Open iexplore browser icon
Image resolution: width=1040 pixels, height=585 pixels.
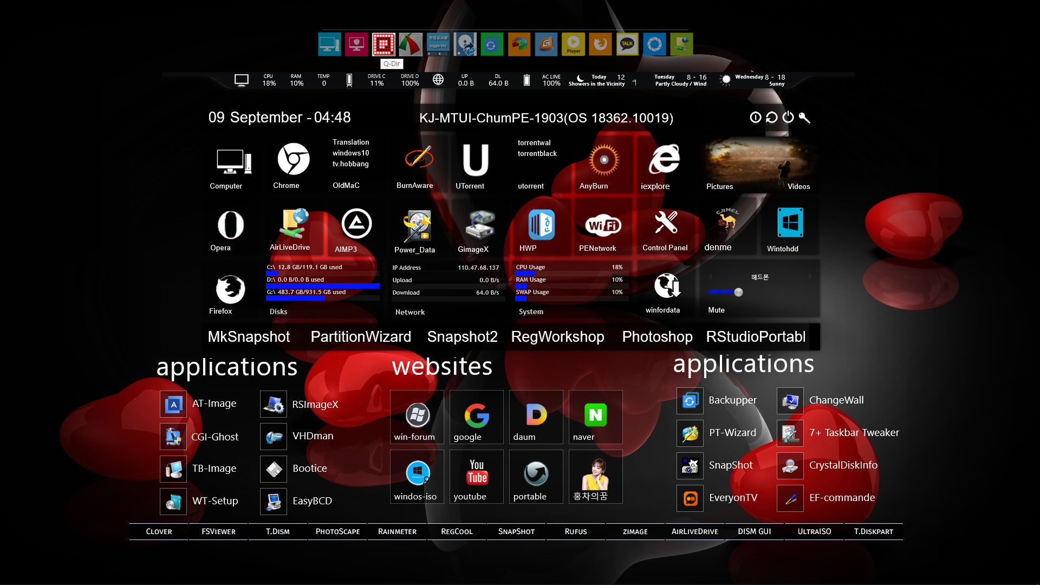(x=664, y=159)
